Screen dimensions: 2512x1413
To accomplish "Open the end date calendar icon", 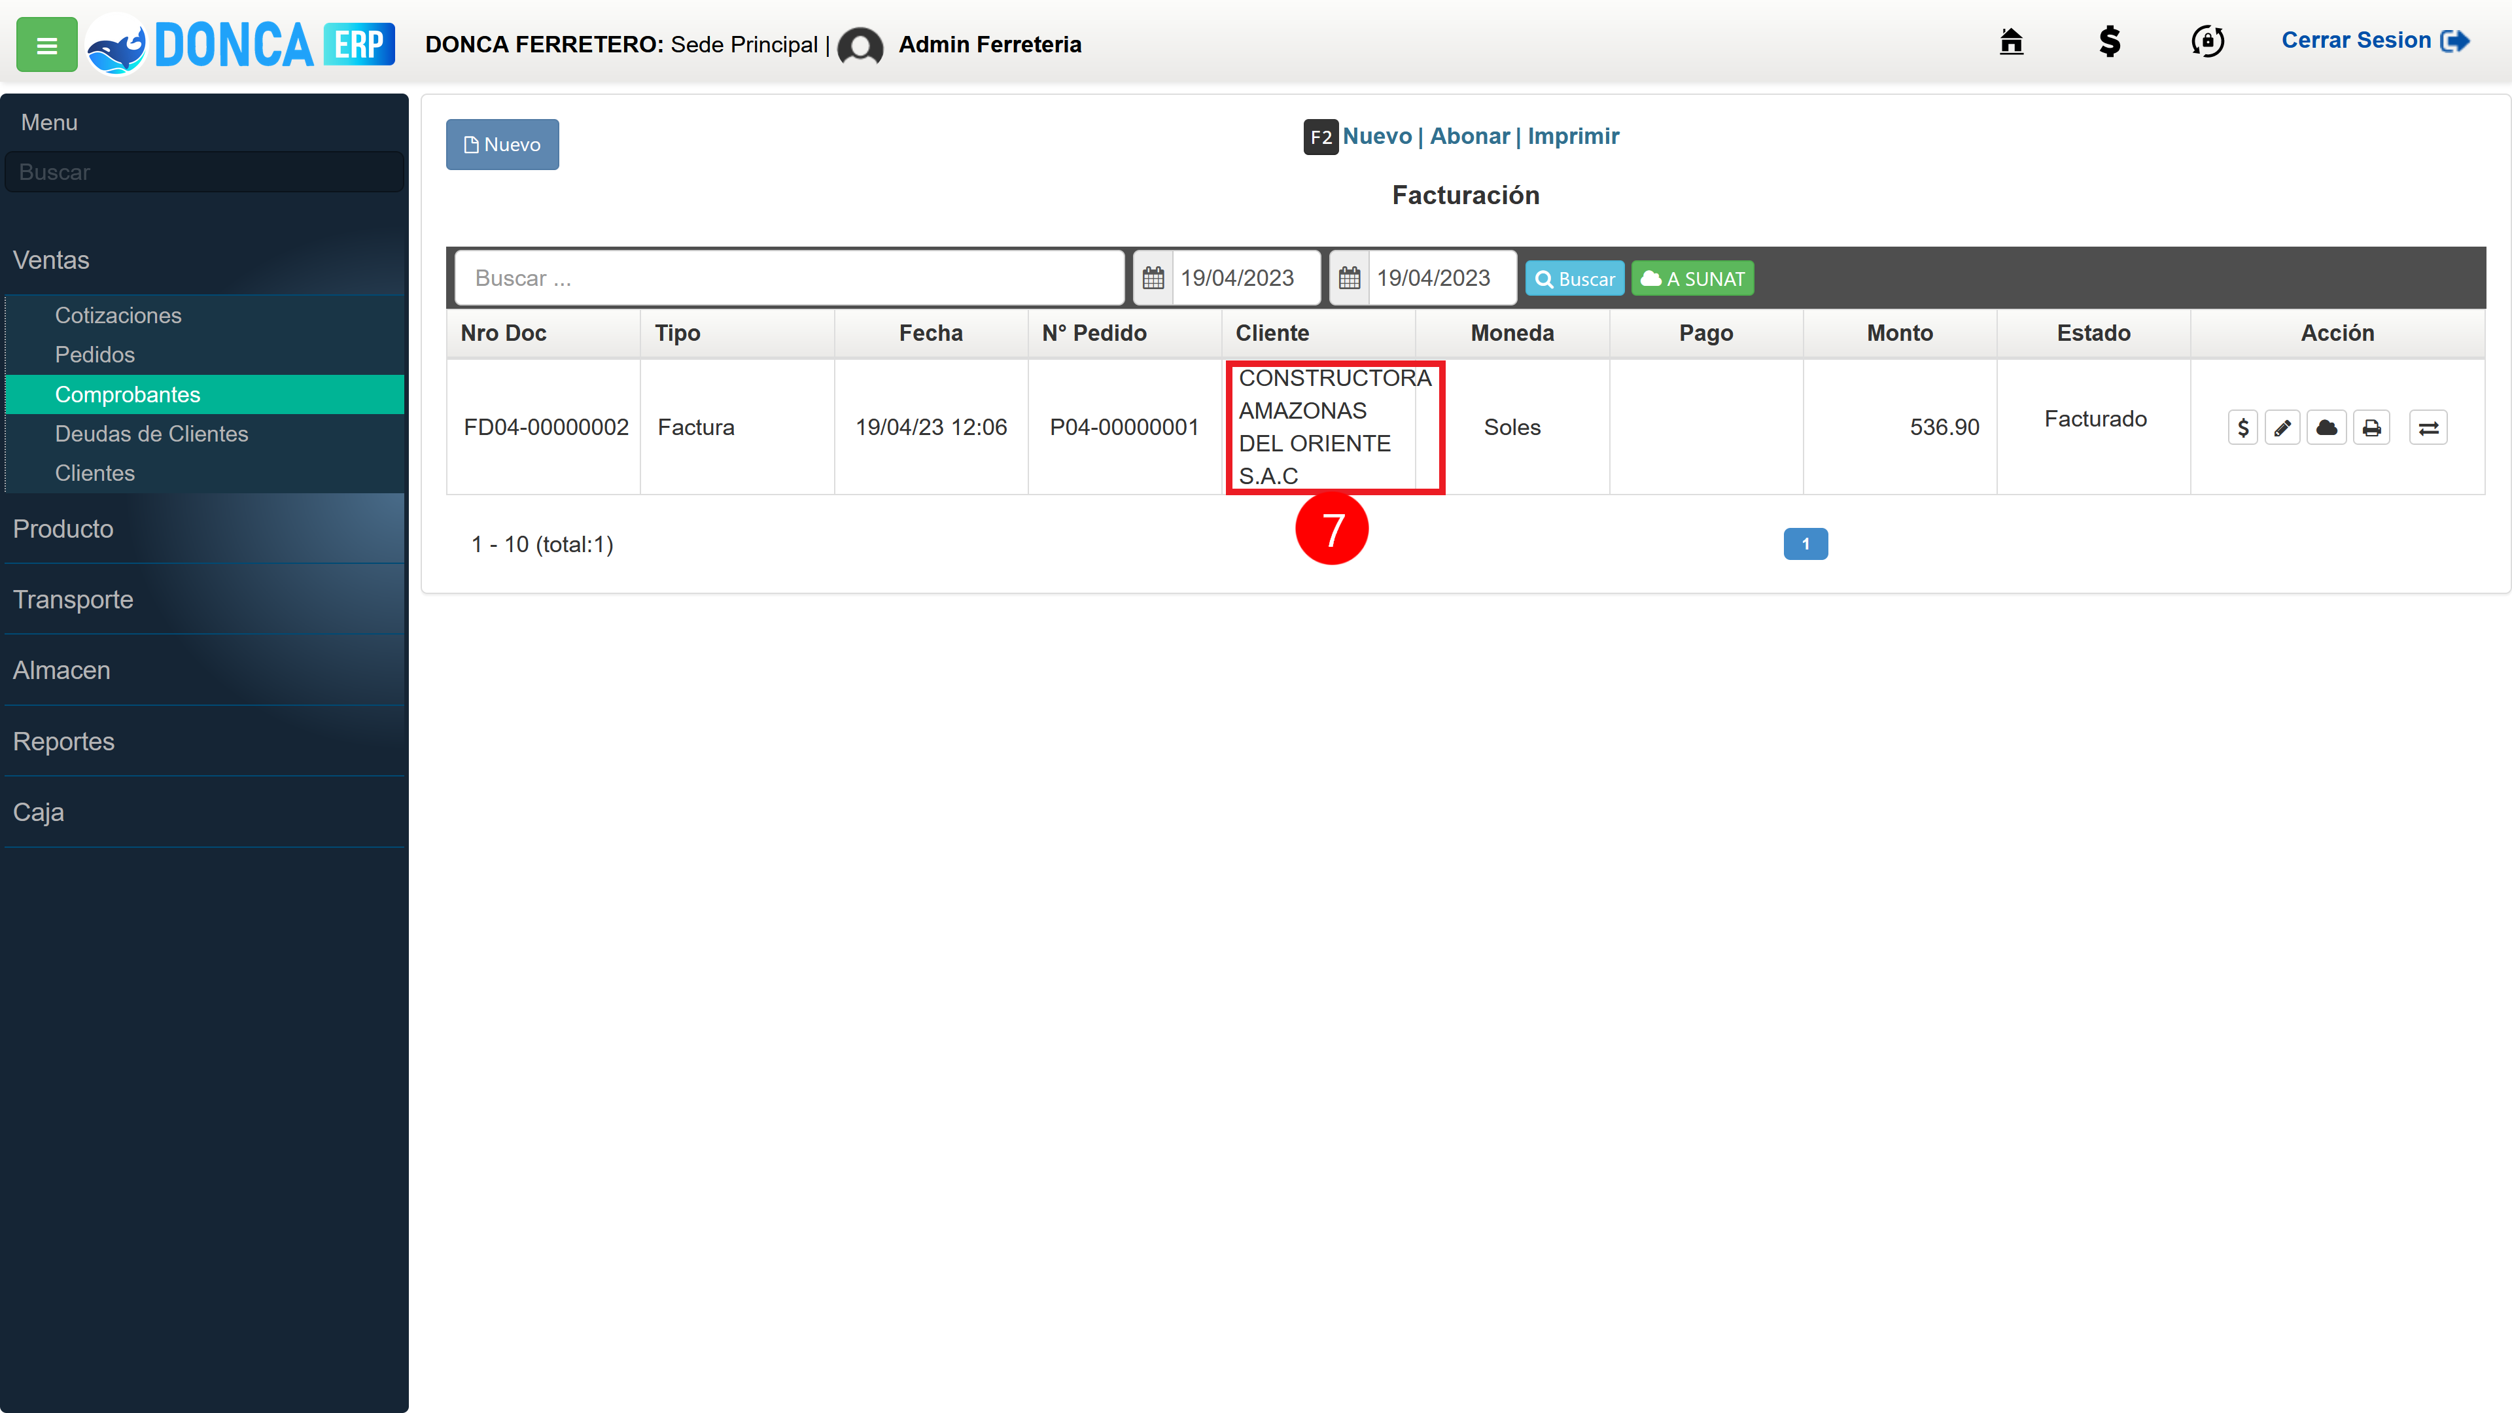I will (1350, 278).
